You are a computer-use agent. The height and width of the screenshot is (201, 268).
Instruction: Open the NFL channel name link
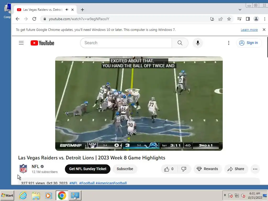pyautogui.click(x=35, y=166)
